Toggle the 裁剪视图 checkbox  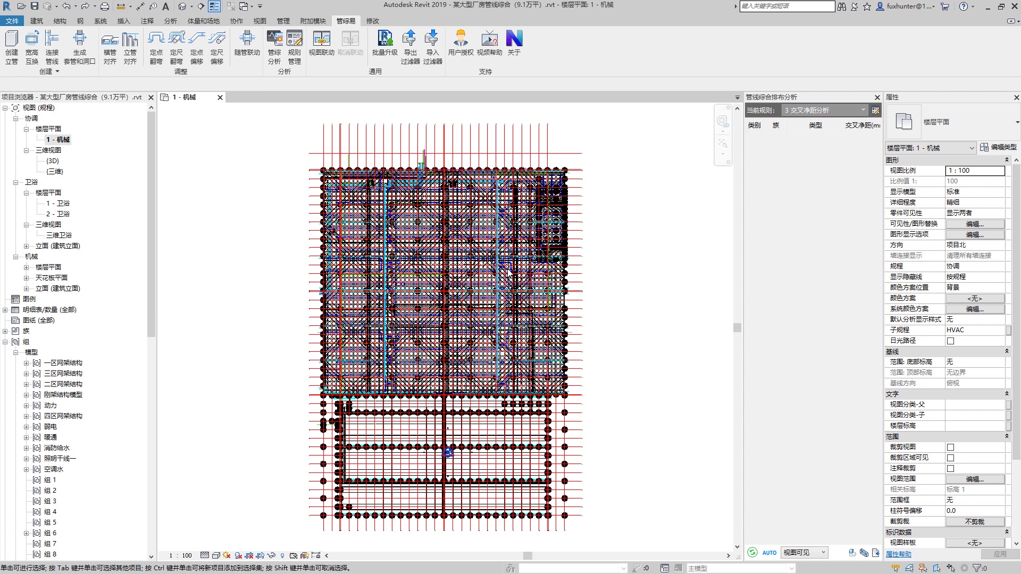click(950, 447)
